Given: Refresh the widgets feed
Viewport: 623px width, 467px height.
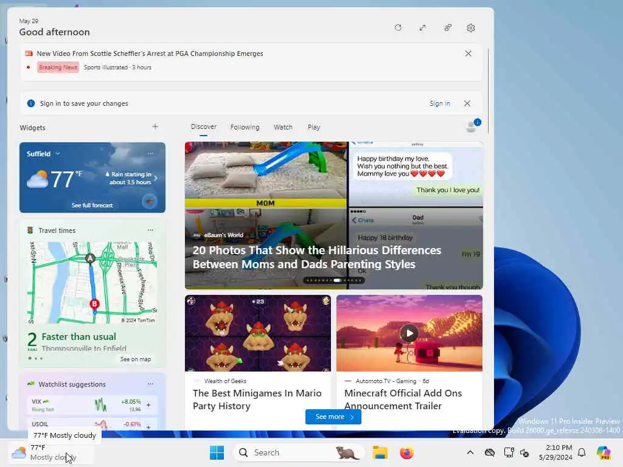Looking at the screenshot, I should pyautogui.click(x=398, y=28).
